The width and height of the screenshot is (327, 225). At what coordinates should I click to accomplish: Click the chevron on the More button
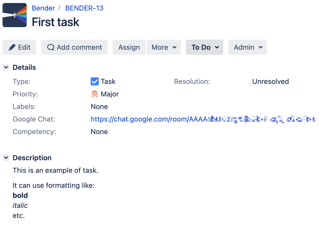click(174, 47)
